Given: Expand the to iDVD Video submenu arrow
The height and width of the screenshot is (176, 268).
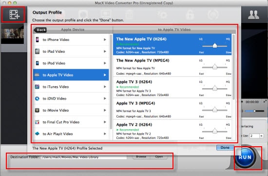Looking at the screenshot, I should click(105, 98).
